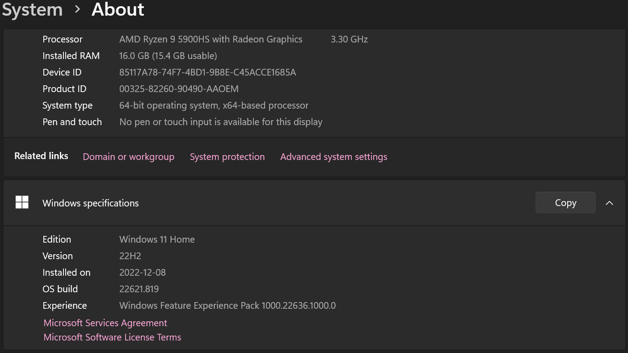This screenshot has height=353, width=628.
Task: Click the Installed RAM label
Action: 71,56
